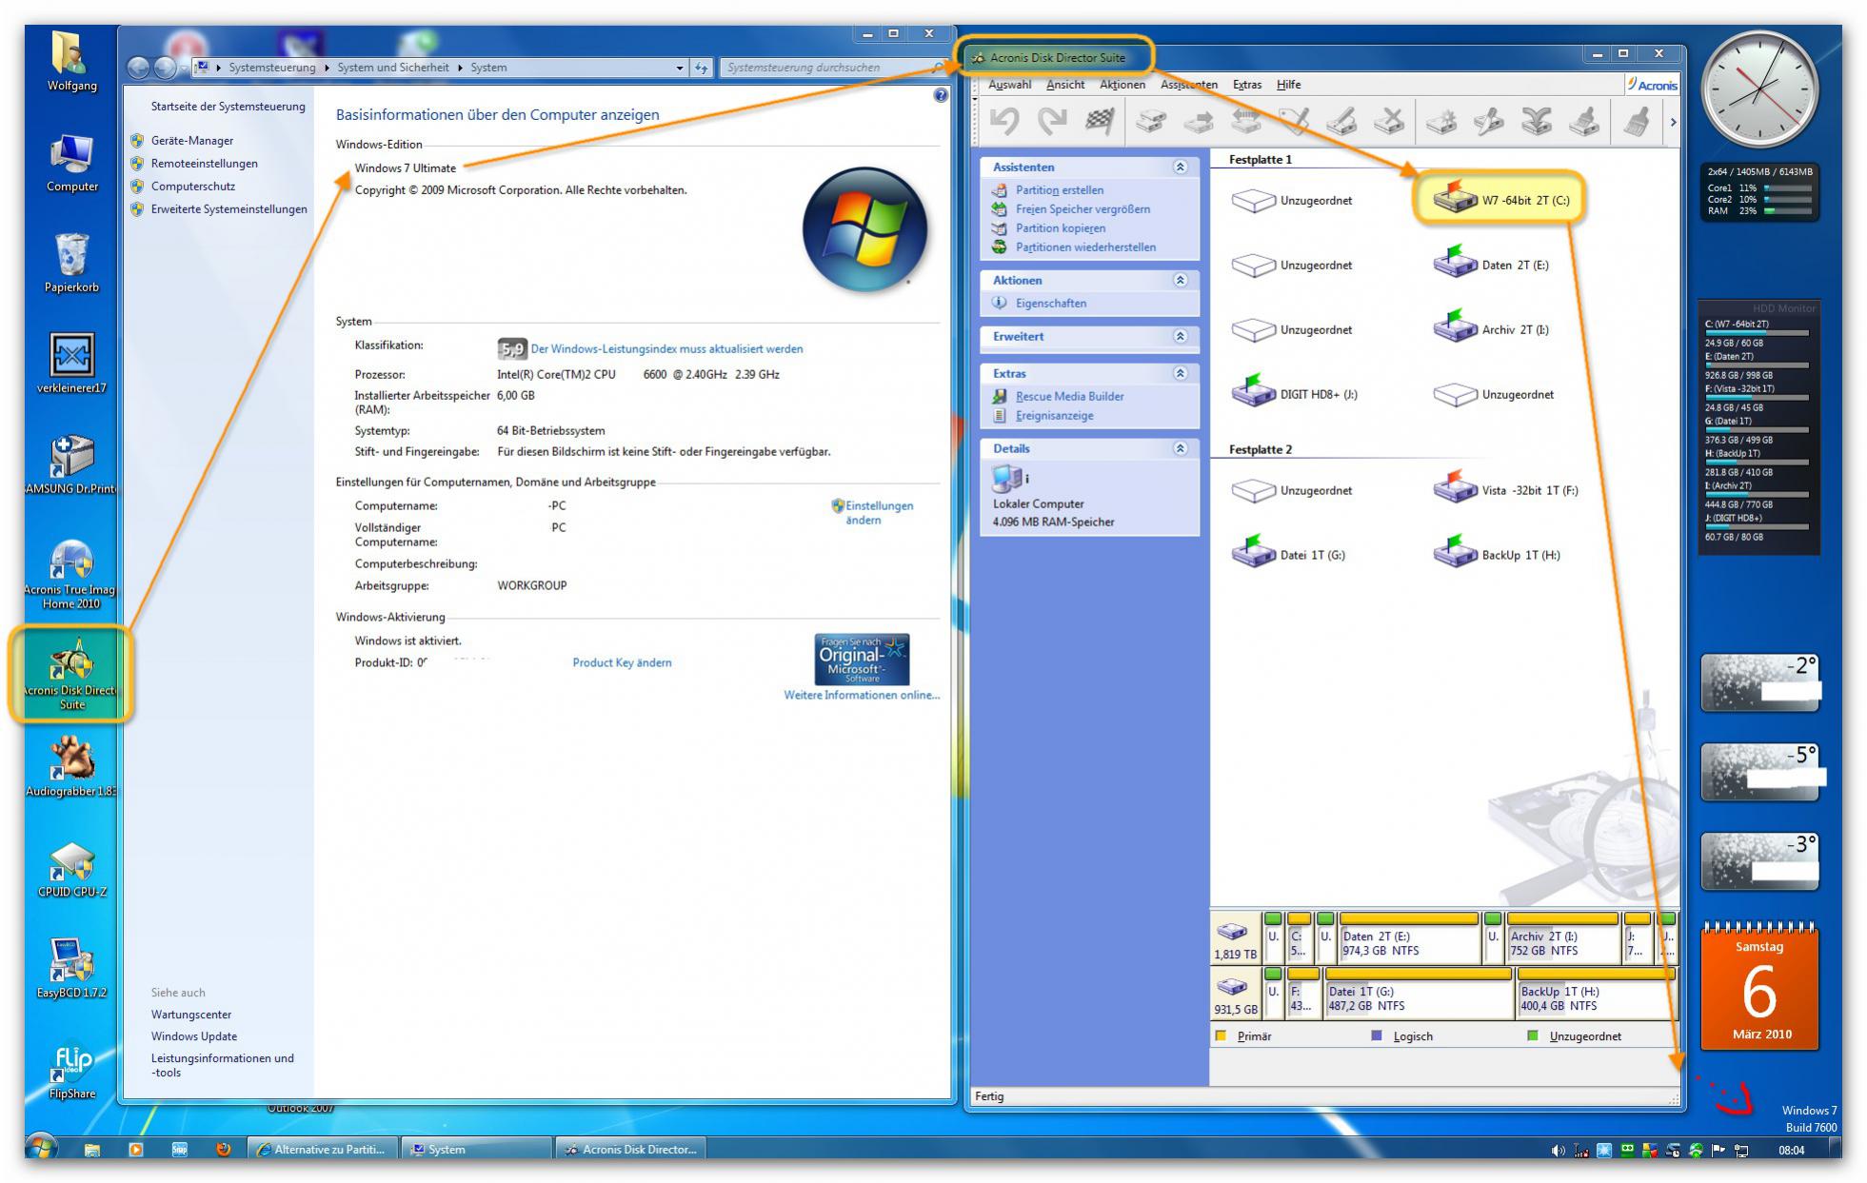
Task: Open Geräte-Manager from the left sidebar
Action: (191, 141)
